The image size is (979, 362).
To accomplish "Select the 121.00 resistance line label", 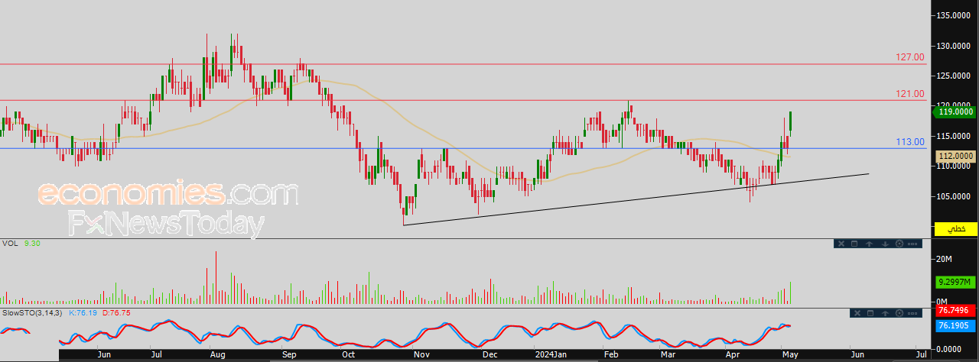I will 910,94.
